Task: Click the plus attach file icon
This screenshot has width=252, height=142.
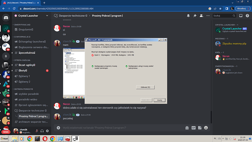Action: click(58, 128)
